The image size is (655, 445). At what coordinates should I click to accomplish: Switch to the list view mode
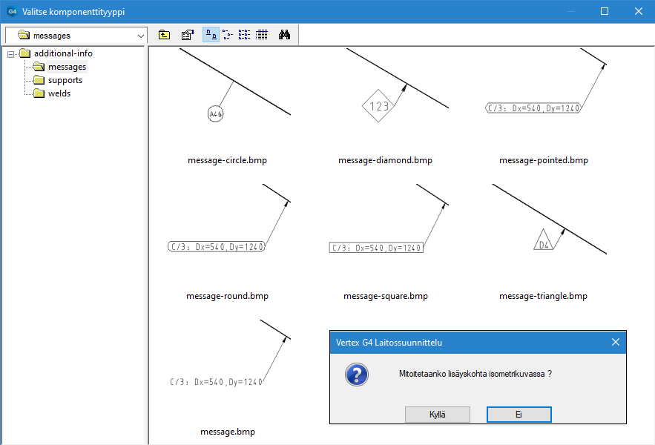pyautogui.click(x=244, y=35)
